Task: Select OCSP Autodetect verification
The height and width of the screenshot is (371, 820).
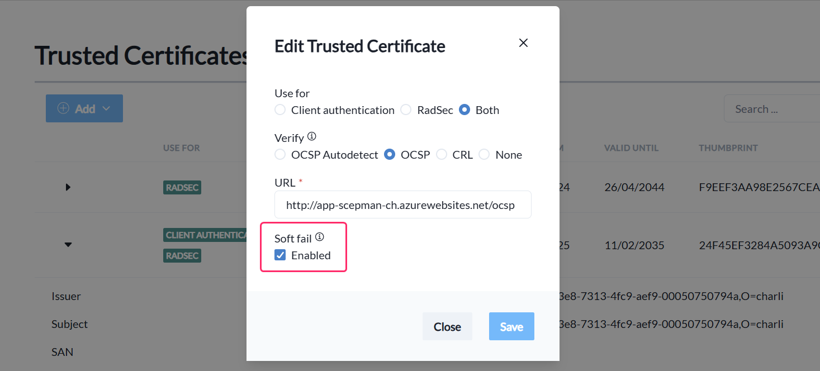Action: click(x=280, y=155)
